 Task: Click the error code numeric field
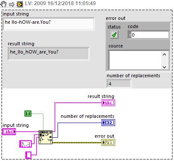click(x=150, y=35)
